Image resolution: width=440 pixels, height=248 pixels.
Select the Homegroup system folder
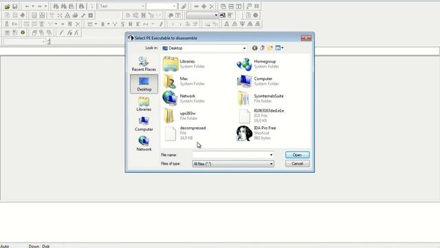(x=258, y=64)
